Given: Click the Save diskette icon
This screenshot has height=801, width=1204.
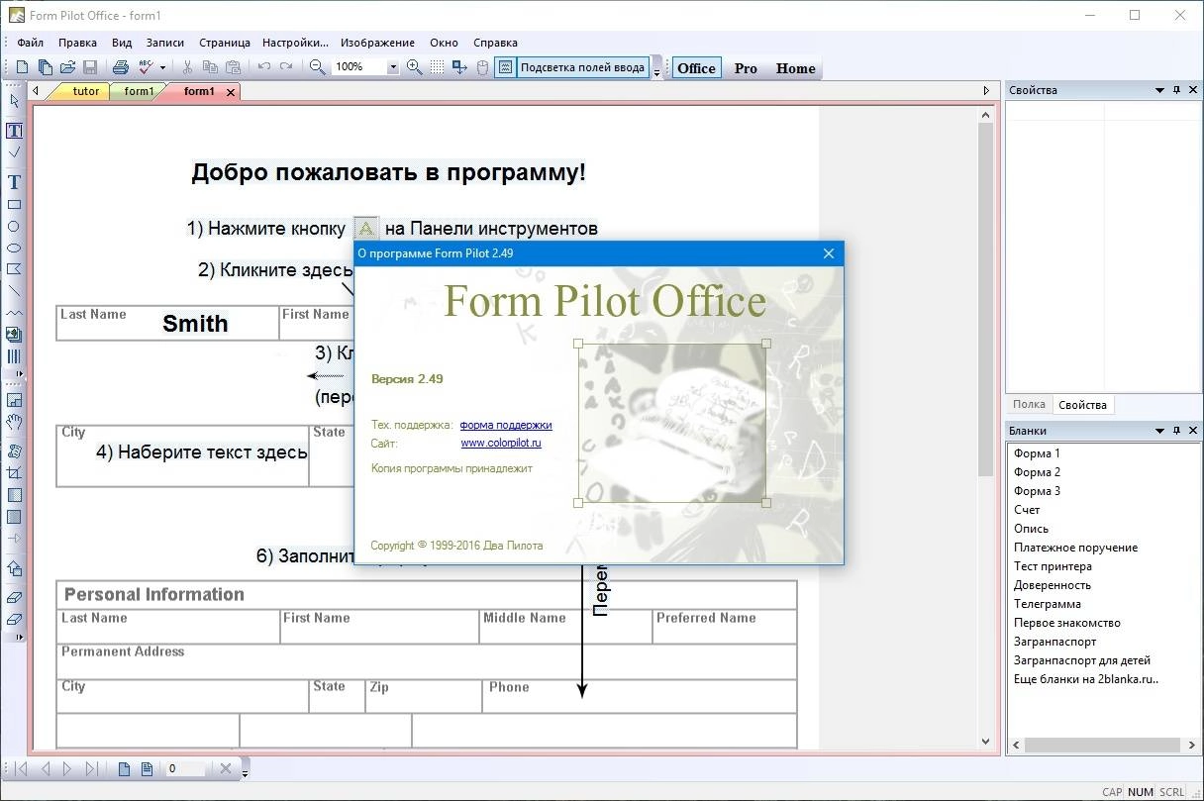Looking at the screenshot, I should coord(90,67).
